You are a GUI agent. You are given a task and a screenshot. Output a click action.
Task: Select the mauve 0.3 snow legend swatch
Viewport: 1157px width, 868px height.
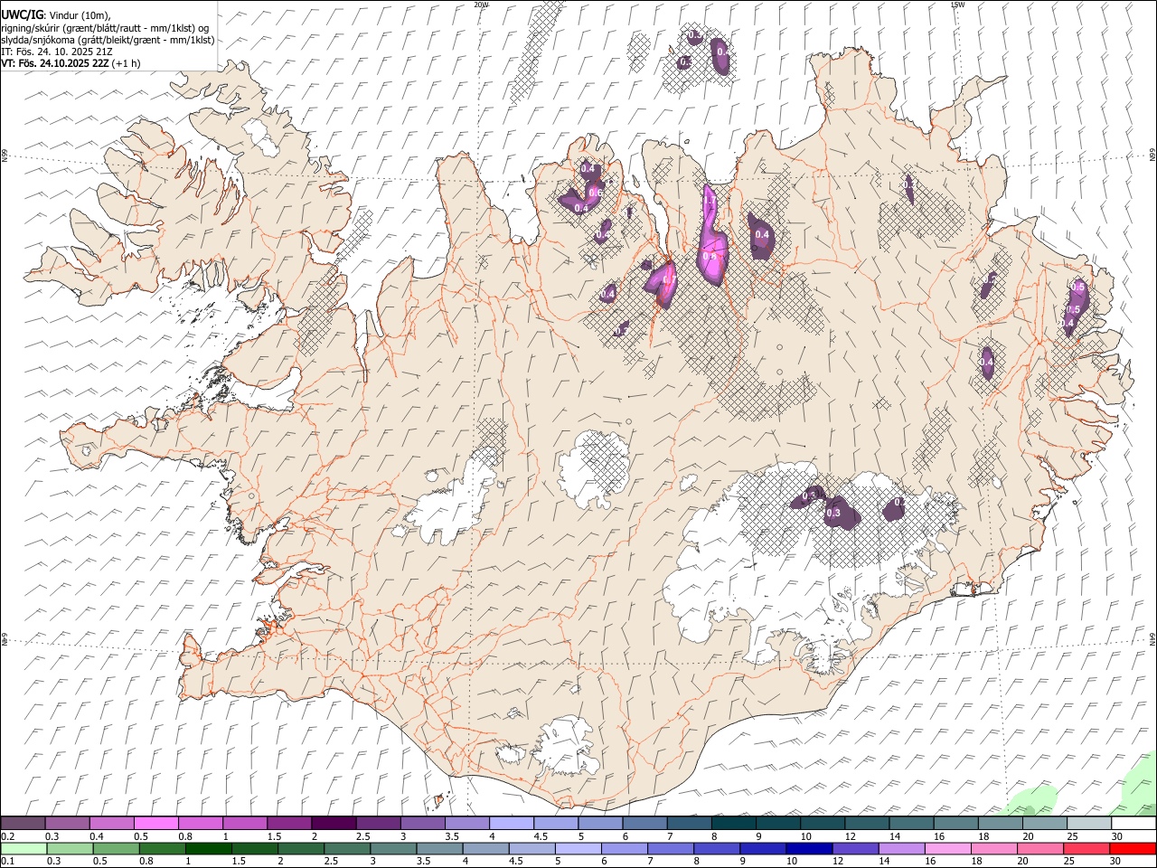pos(68,823)
